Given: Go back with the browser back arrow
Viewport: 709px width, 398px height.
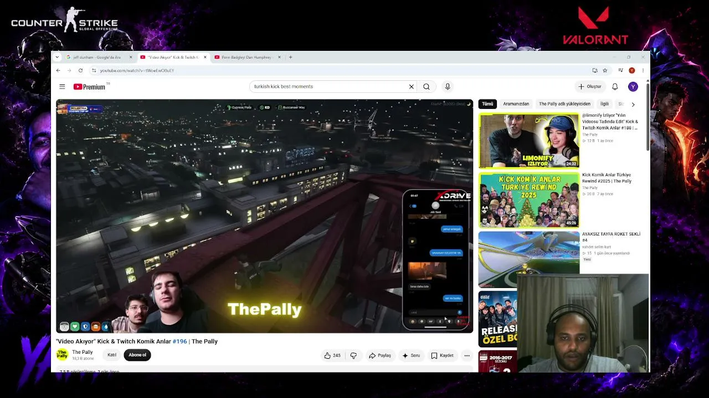Looking at the screenshot, I should (x=58, y=71).
